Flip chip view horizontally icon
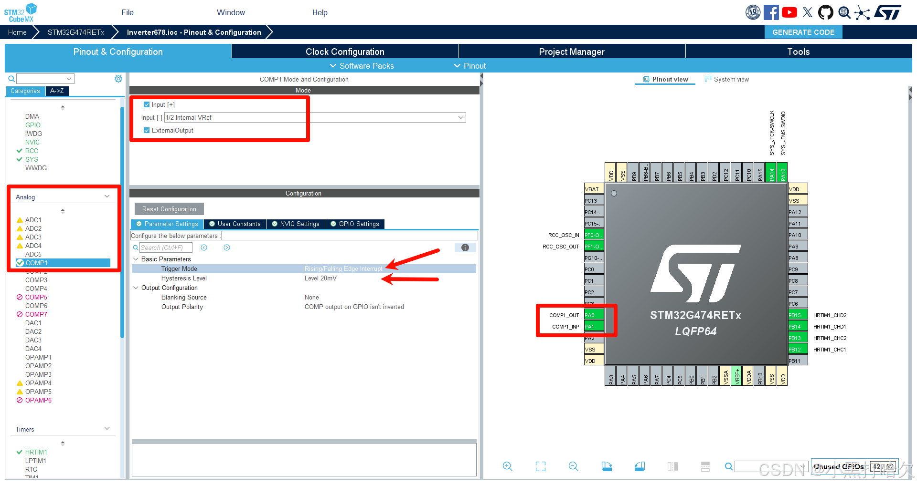 coord(672,466)
